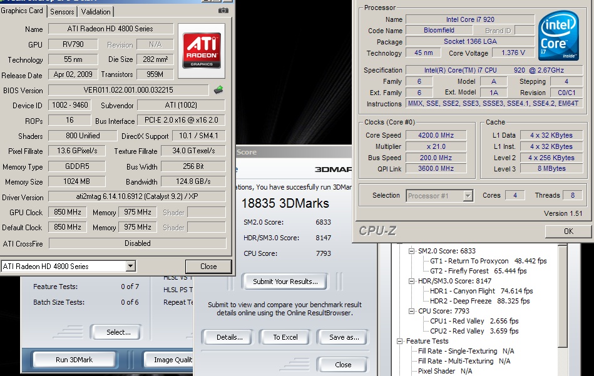This screenshot has width=594, height=376.
Task: Select HDR1 - Canyon Flight tree row
Action: click(481, 291)
